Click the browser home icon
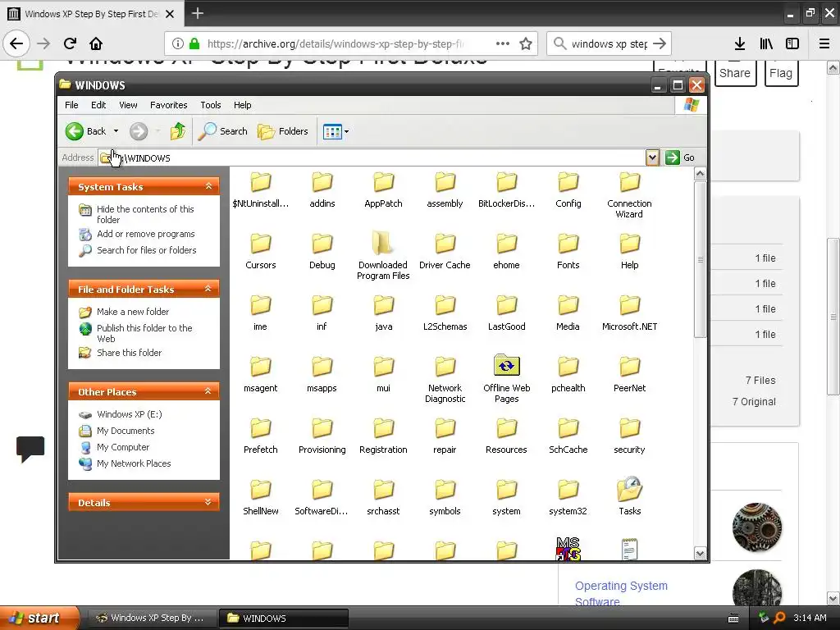840x630 pixels. [x=96, y=43]
